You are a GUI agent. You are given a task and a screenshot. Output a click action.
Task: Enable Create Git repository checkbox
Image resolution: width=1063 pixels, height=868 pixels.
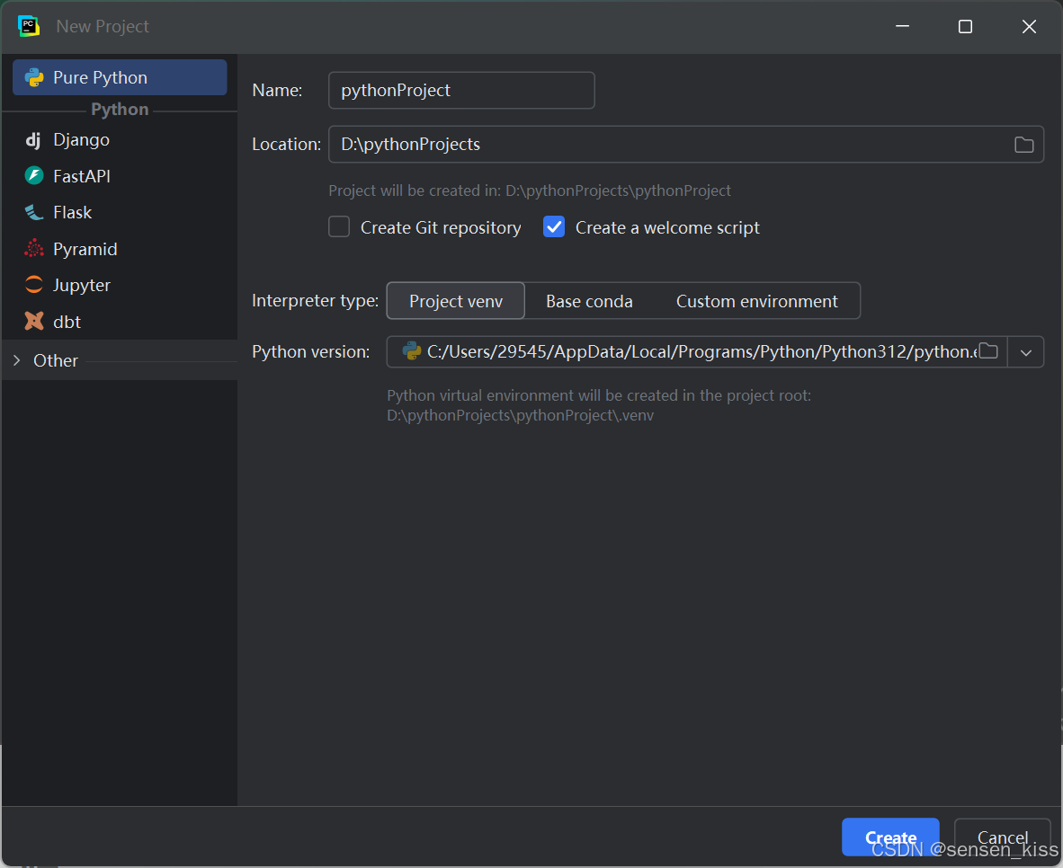tap(339, 227)
